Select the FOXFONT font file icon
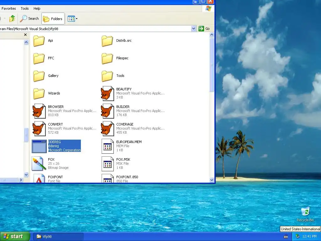 pyautogui.click(x=39, y=178)
